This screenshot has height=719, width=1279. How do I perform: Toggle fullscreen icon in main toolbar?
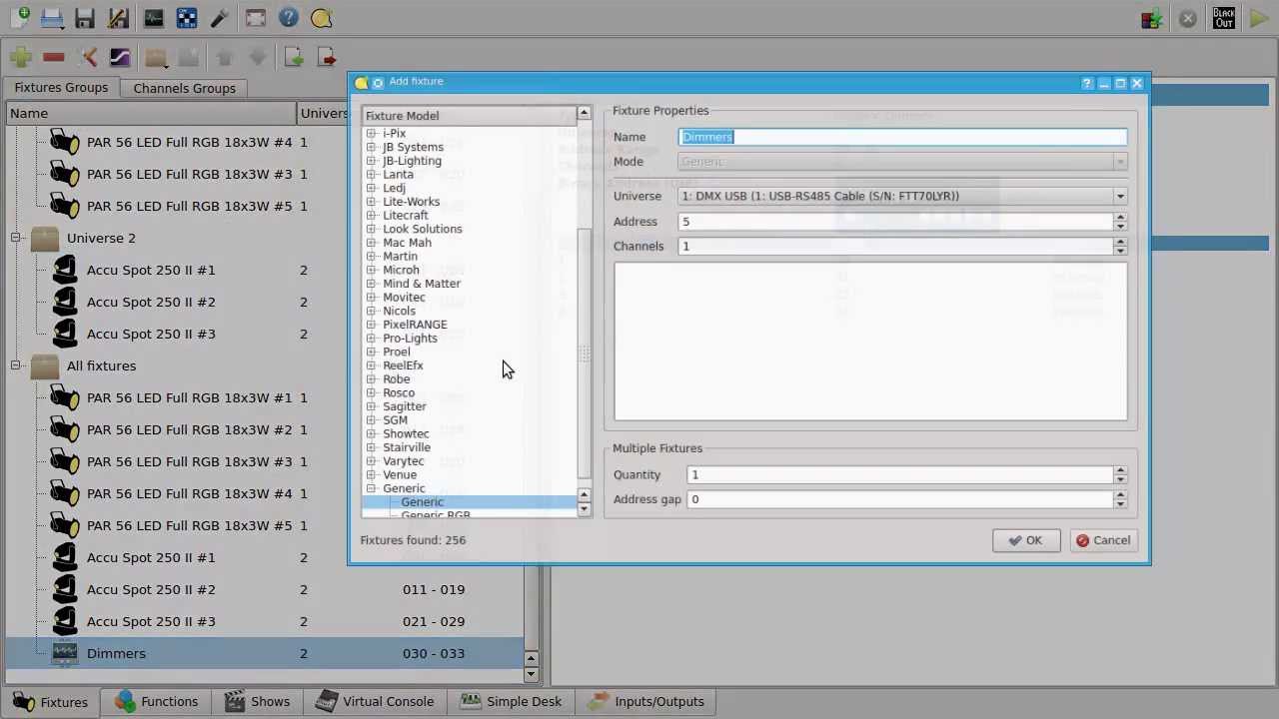[255, 18]
